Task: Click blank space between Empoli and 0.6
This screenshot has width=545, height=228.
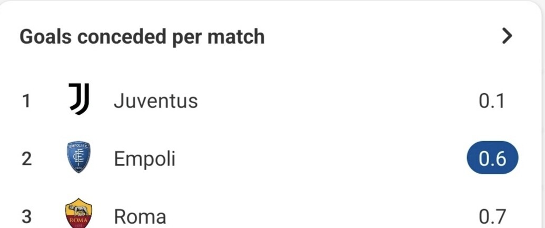Action: pyautogui.click(x=320, y=159)
